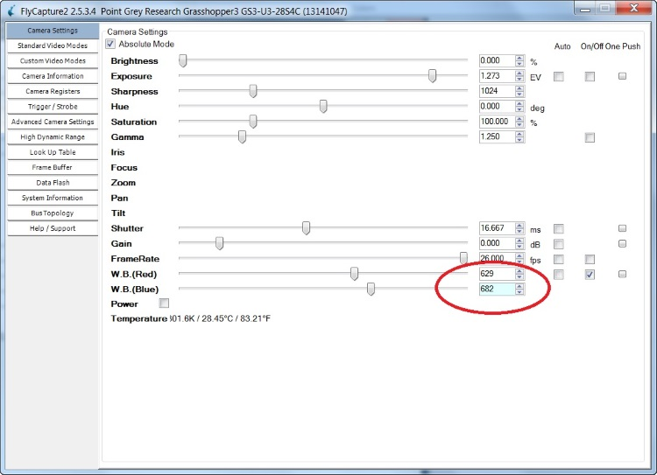Enable Auto for FrameRate
This screenshot has width=657, height=475.
[559, 259]
